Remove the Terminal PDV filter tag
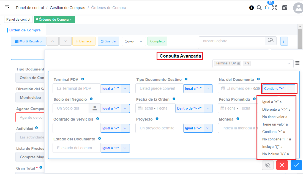Image resolution: width=303 pixels, height=174 pixels. pos(239,64)
